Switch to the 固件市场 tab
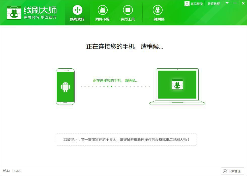247x176 pixels. 103,13
